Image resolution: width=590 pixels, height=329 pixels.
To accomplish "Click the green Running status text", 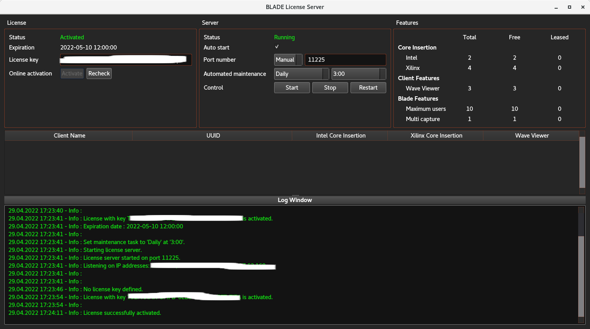I will pyautogui.click(x=284, y=37).
